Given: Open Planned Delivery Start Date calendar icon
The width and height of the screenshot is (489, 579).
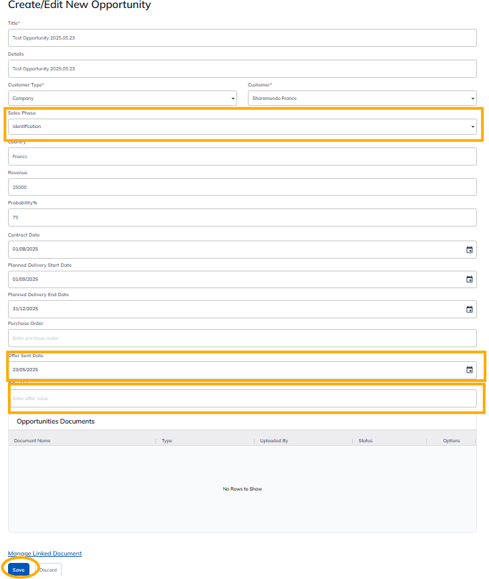Looking at the screenshot, I should pos(469,279).
